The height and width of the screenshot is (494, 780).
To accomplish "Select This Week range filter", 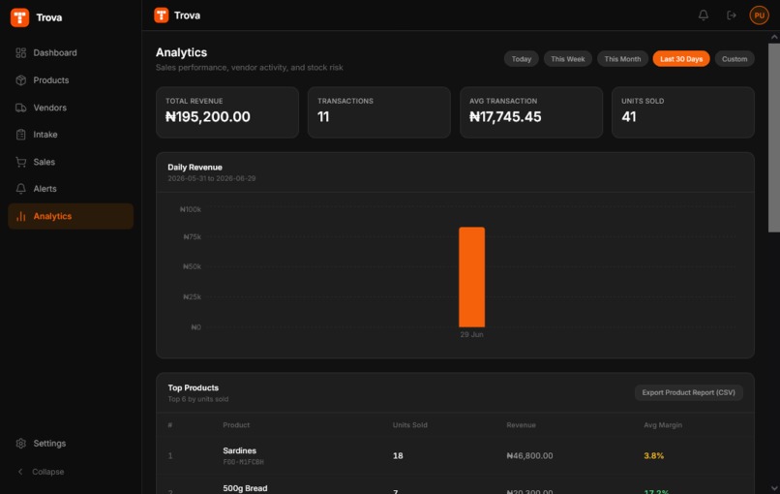I will pyautogui.click(x=568, y=59).
